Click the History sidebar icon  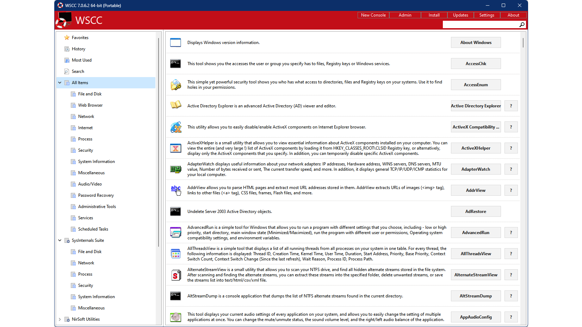point(67,49)
